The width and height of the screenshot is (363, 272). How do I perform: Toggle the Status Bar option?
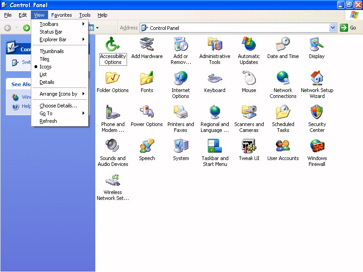pyautogui.click(x=60, y=32)
